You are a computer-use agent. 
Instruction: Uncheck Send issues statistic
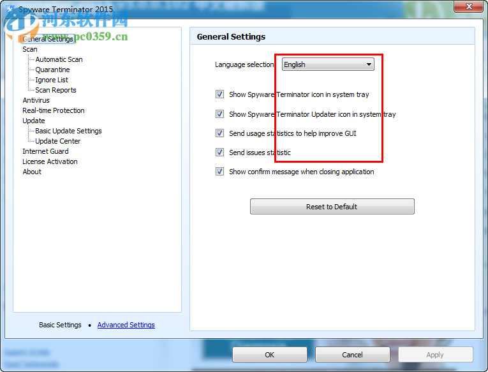[219, 153]
